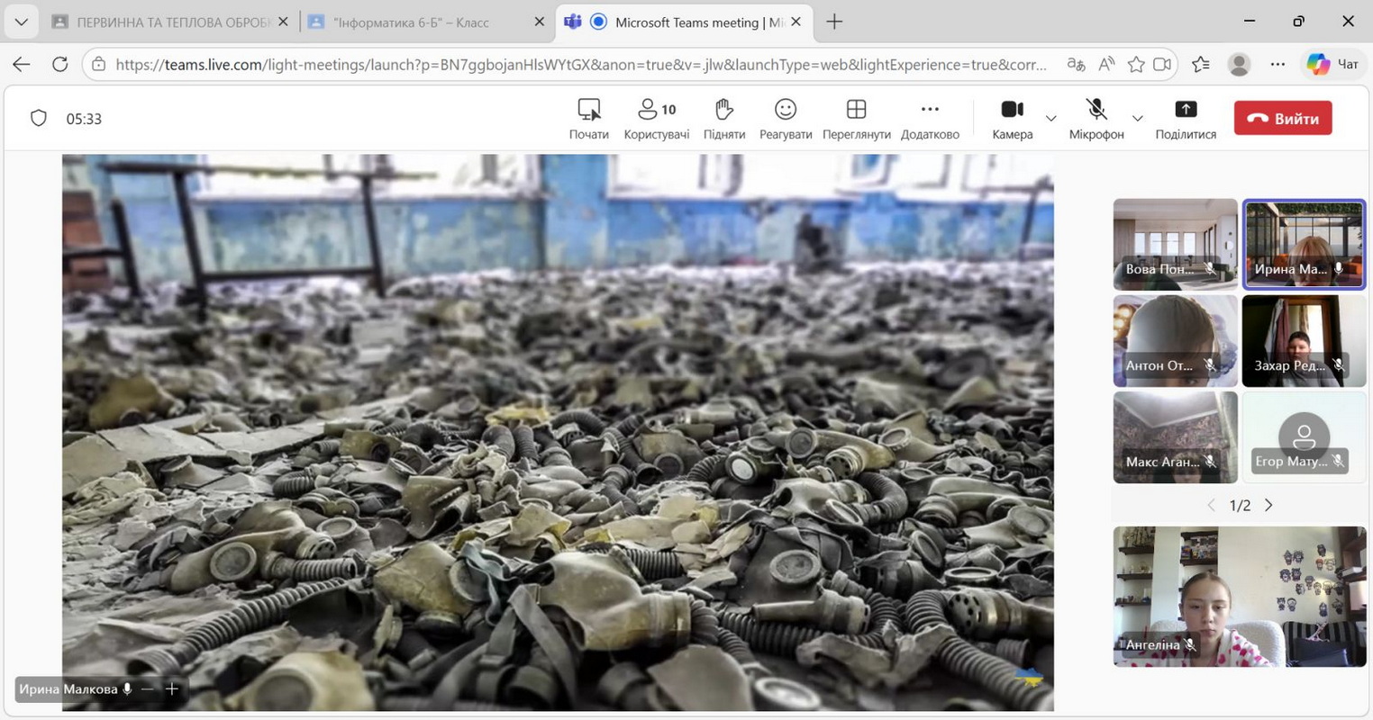The width and height of the screenshot is (1373, 720).
Task: Leave the meeting with Вийти button
Action: tap(1282, 118)
